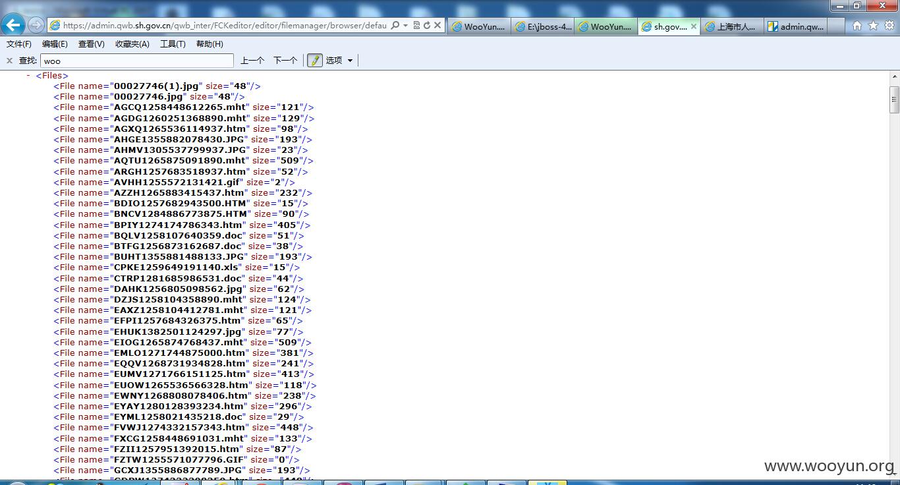
Task: Expand the 选项 find options dropdown
Action: coord(339,61)
